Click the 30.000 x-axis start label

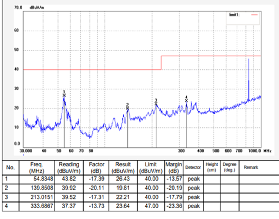tap(26, 151)
